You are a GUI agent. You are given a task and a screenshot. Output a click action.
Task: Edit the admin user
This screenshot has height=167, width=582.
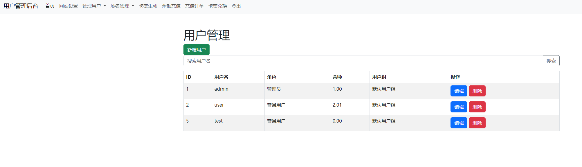click(459, 91)
